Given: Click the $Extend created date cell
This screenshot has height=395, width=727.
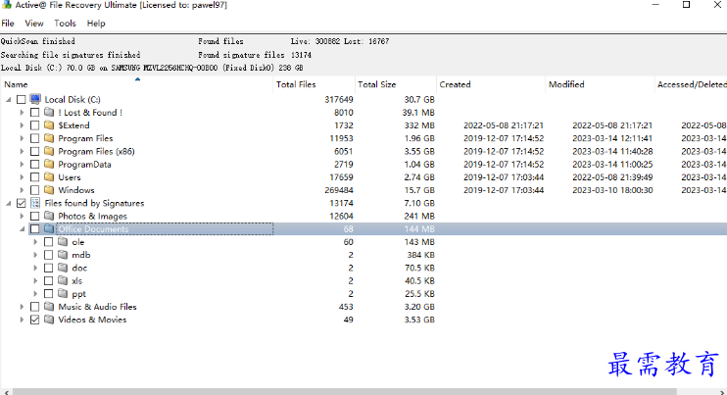Looking at the screenshot, I should [x=504, y=125].
